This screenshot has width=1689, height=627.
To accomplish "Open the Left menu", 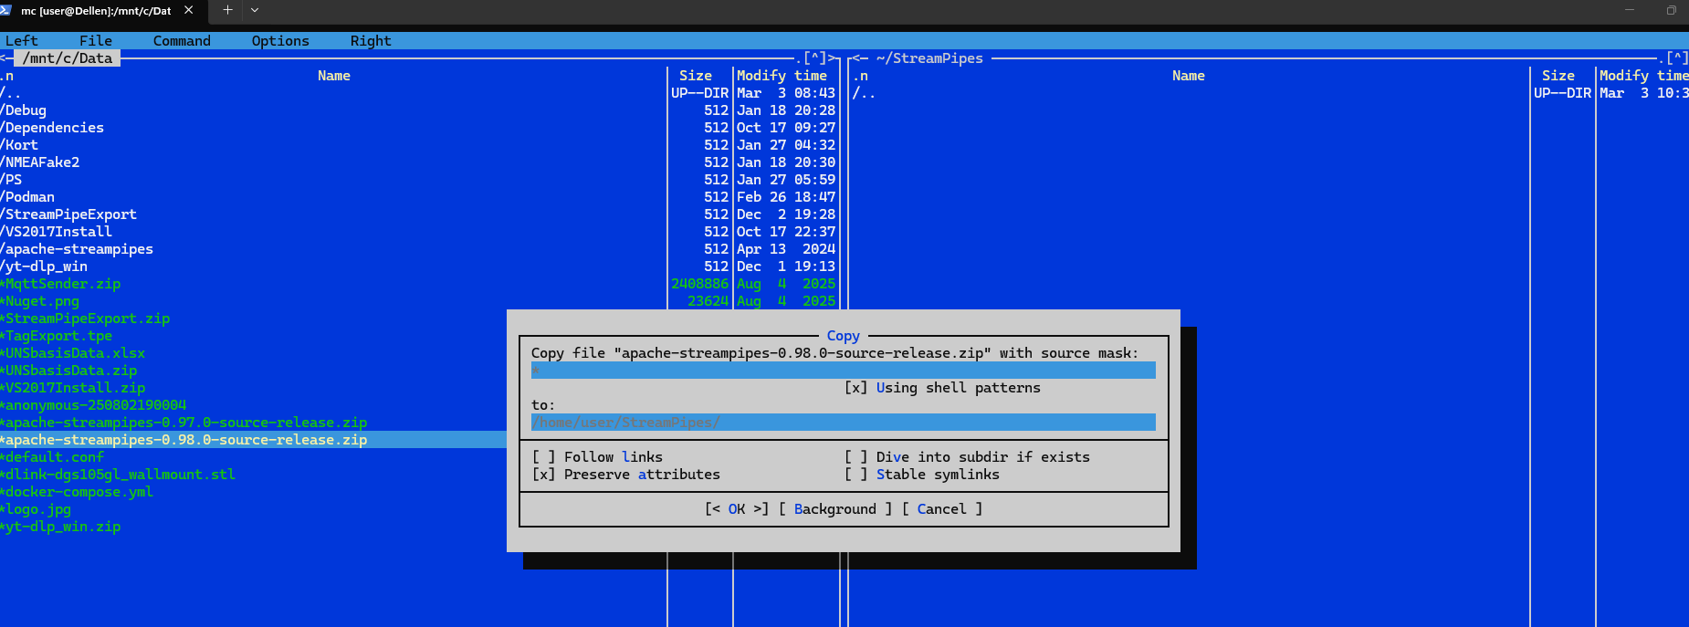I will [x=22, y=41].
